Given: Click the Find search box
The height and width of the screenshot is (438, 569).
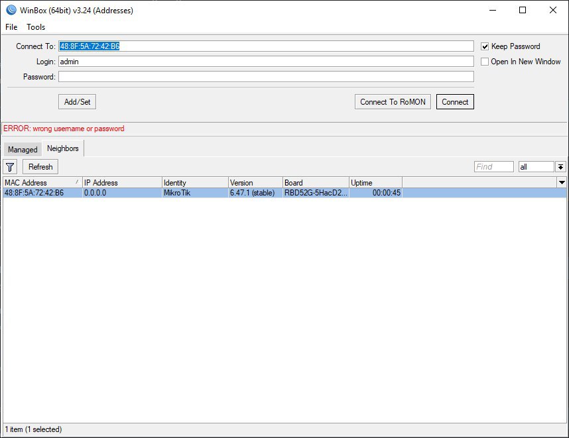Looking at the screenshot, I should 494,167.
